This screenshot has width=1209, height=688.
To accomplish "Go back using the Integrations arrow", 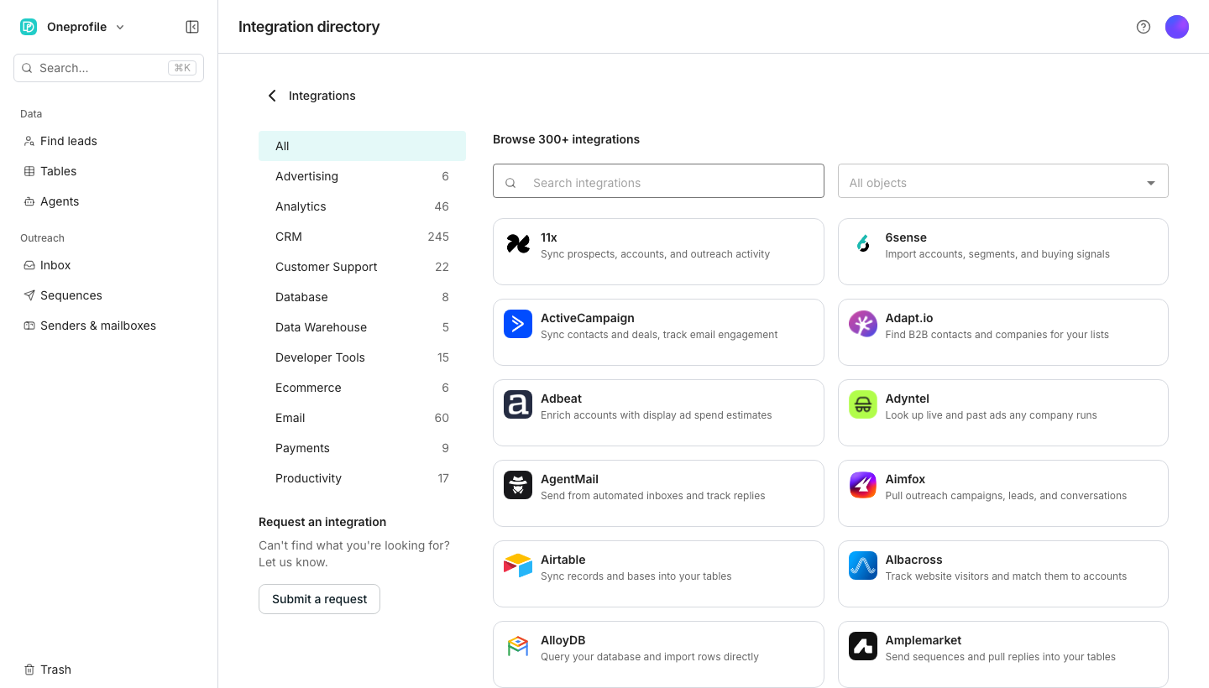I will [x=272, y=96].
